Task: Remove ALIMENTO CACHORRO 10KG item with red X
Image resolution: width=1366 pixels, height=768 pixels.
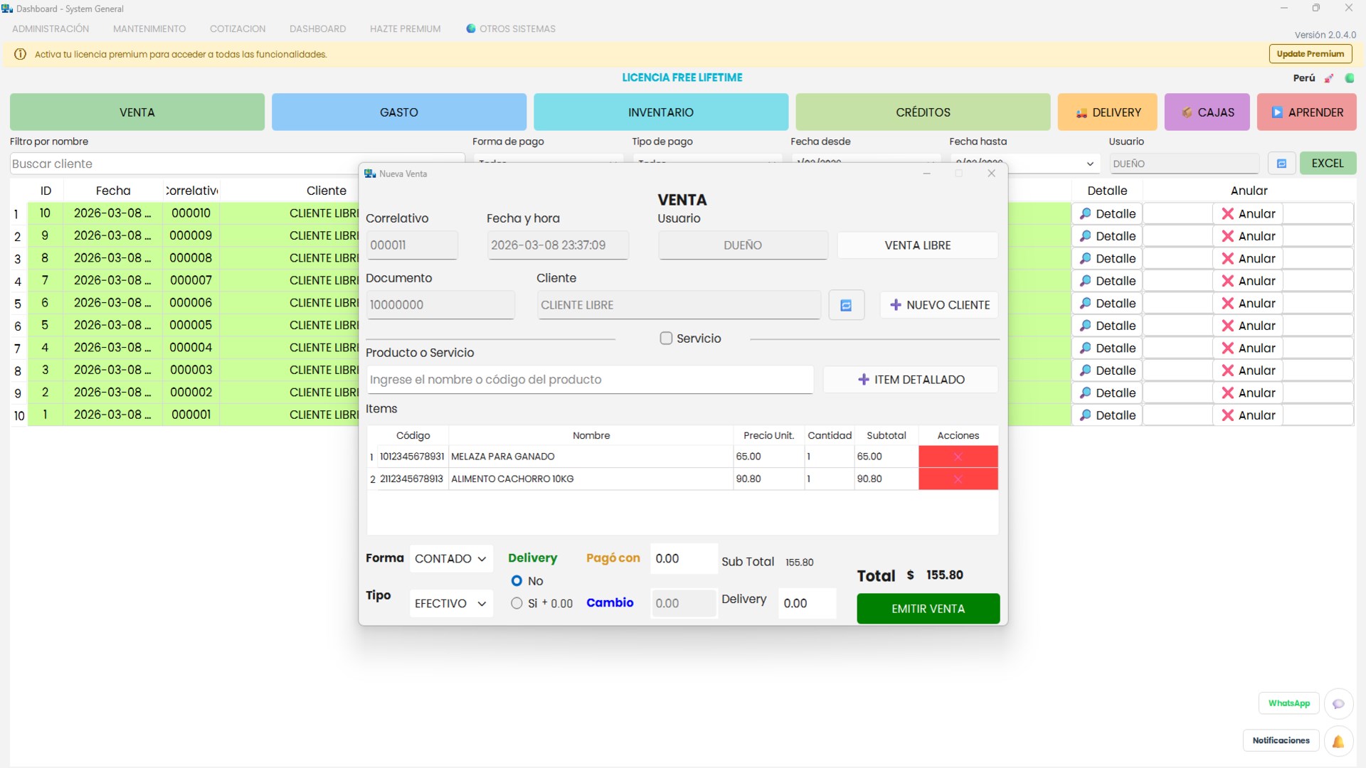Action: tap(958, 479)
